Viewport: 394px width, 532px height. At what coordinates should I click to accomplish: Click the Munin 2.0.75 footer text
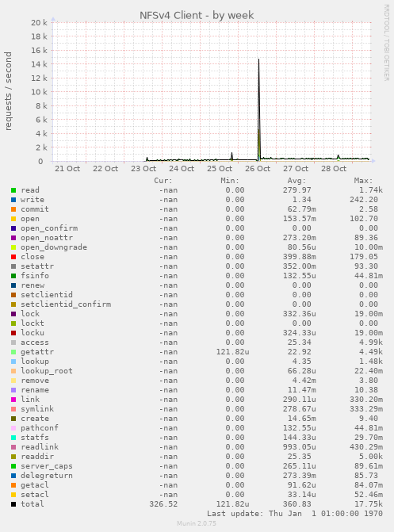pyautogui.click(x=197, y=523)
